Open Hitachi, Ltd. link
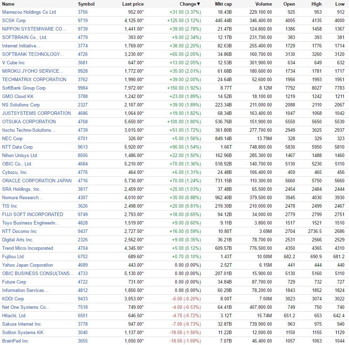The image size is (349, 345). pos(14,315)
